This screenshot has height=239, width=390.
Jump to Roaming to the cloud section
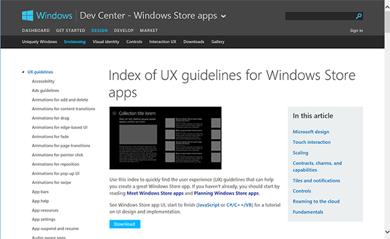(x=316, y=201)
